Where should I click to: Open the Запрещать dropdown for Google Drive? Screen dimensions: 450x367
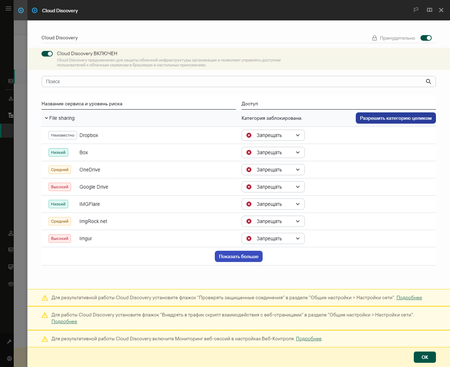[x=273, y=186]
